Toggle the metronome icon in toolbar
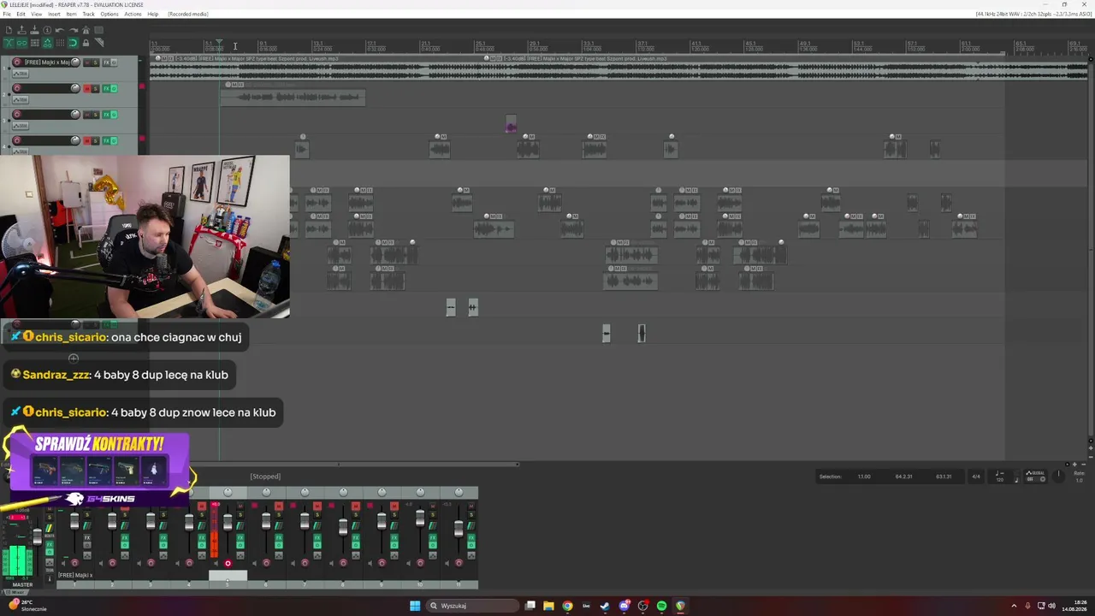This screenshot has height=616, width=1095. click(x=86, y=31)
